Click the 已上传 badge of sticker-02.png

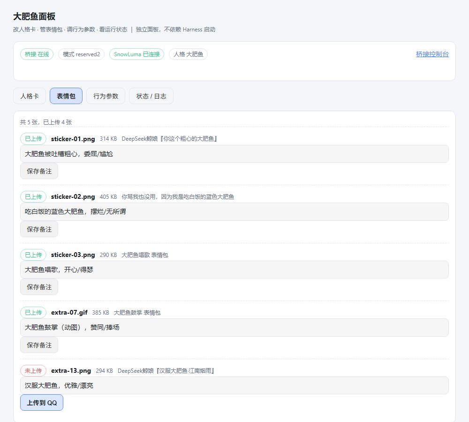point(33,197)
